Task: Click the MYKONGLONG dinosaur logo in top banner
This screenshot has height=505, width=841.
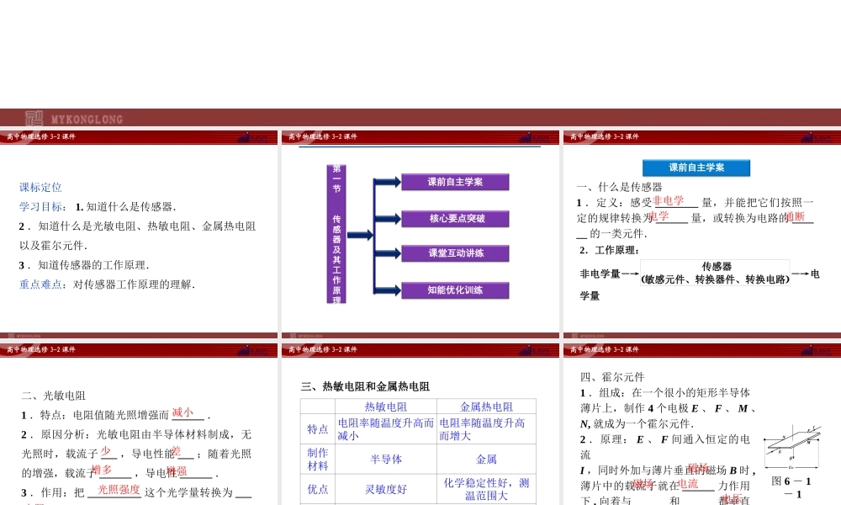Action: point(35,118)
